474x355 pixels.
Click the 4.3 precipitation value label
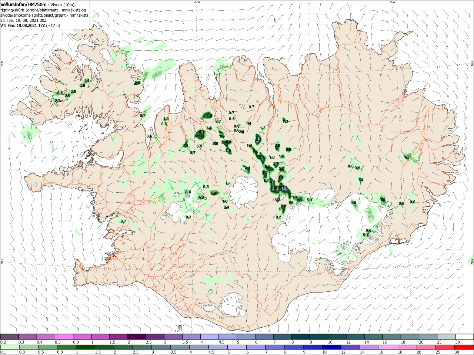pos(273,182)
